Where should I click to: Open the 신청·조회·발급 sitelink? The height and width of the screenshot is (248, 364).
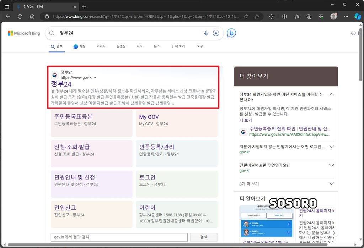[x=72, y=147]
